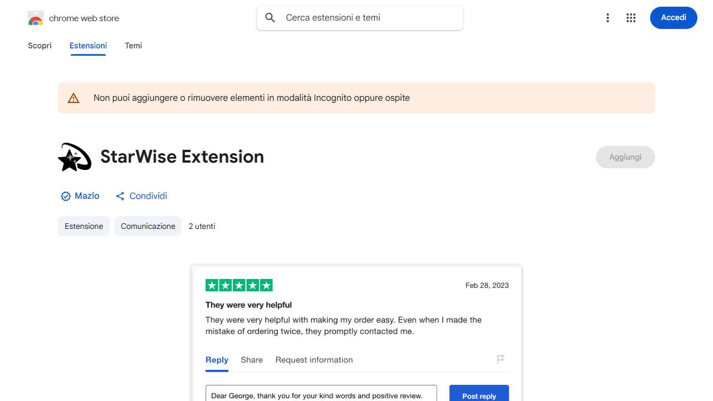Open the three-dot more options menu
The image size is (713, 401).
pyautogui.click(x=608, y=18)
